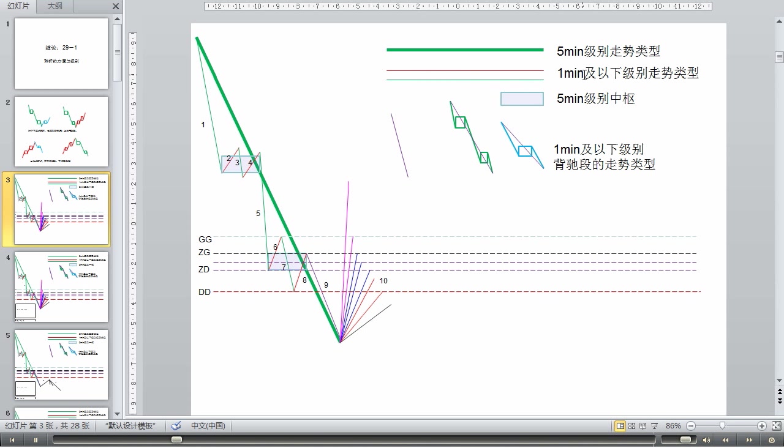This screenshot has width=784, height=448.
Task: Select the 5min级别走势类型 legend text
Action: pos(608,51)
